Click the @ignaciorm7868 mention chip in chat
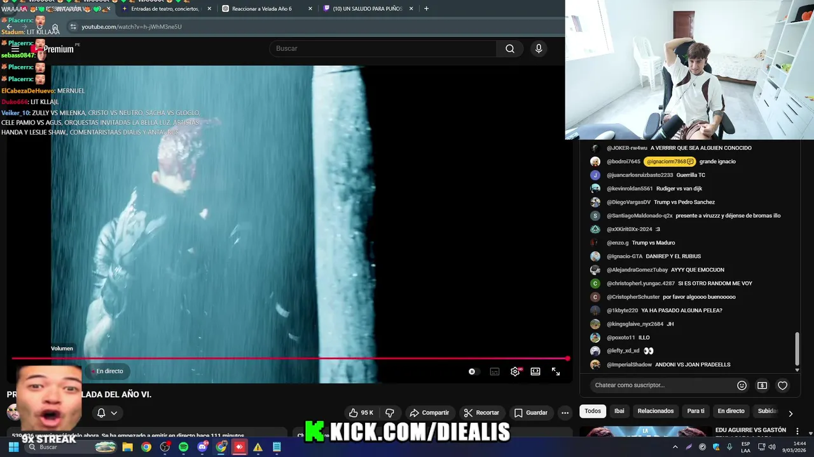 670,162
